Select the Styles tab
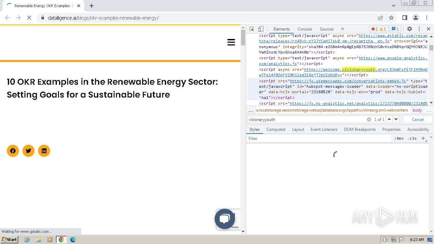This screenshot has height=244, width=434. [254, 129]
